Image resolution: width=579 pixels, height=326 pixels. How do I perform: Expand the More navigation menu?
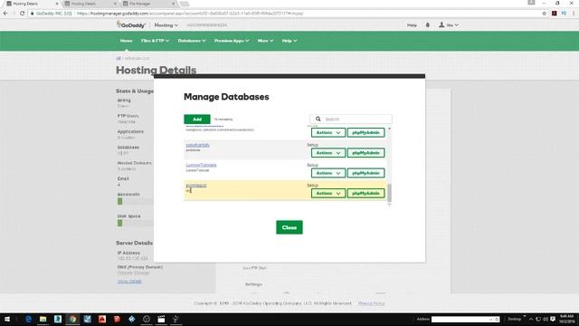(x=265, y=41)
